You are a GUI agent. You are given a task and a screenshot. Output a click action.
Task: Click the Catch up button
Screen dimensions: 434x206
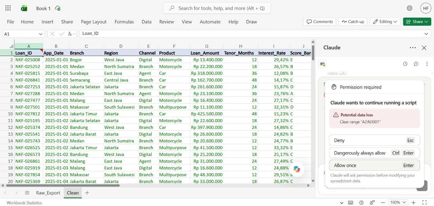click(353, 22)
